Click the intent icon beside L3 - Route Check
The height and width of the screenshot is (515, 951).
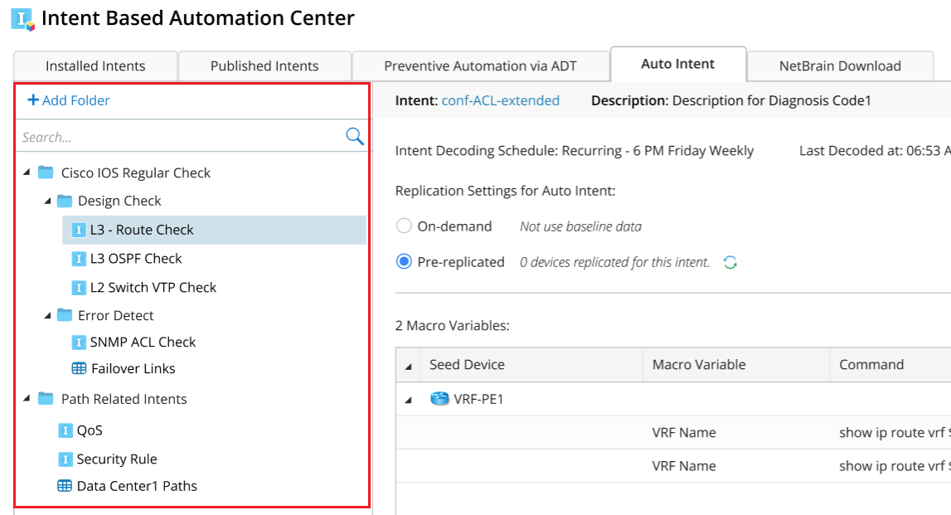[x=79, y=230]
